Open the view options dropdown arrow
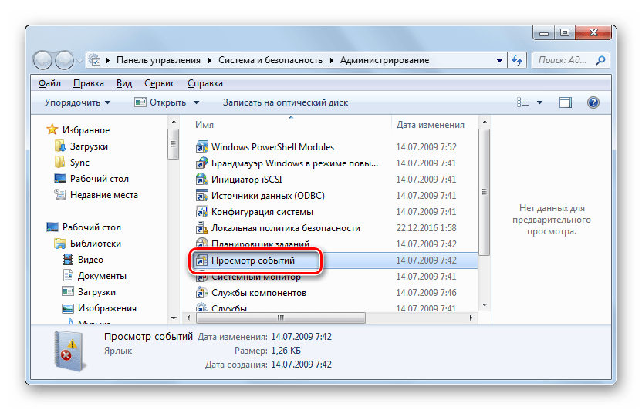 (539, 102)
